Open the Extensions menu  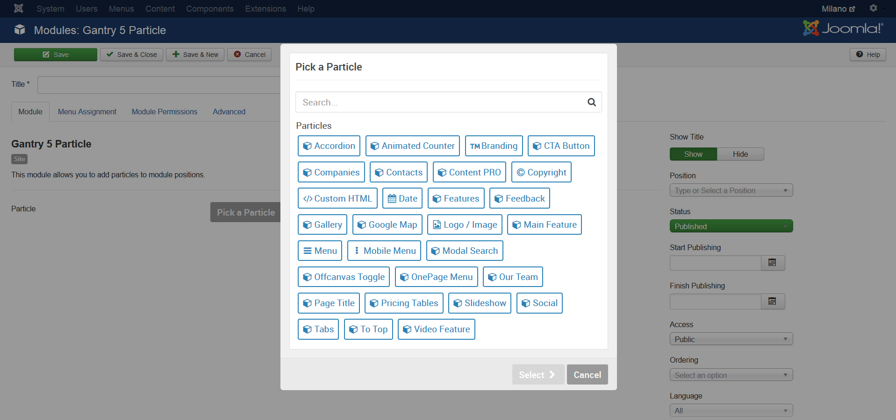265,9
